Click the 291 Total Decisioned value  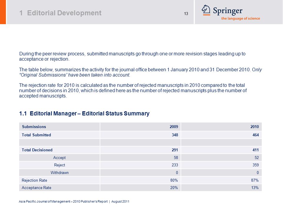[175, 150]
